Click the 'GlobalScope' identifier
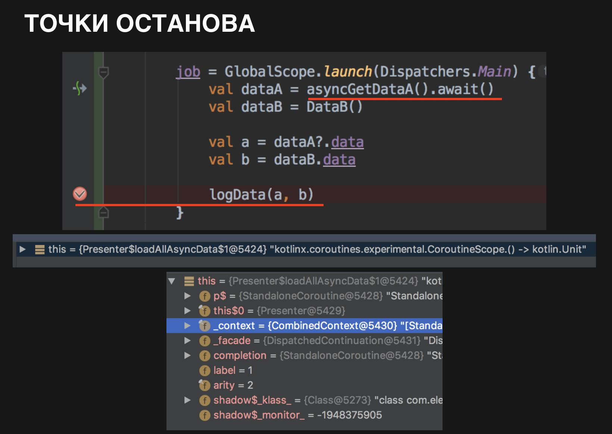The image size is (612, 434). (x=270, y=71)
